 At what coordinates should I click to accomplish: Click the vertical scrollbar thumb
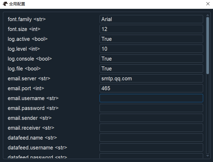(208, 45)
